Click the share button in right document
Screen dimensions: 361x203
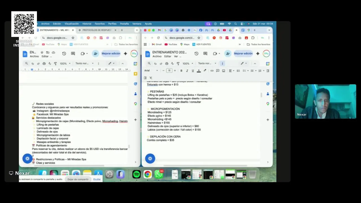click(x=228, y=54)
